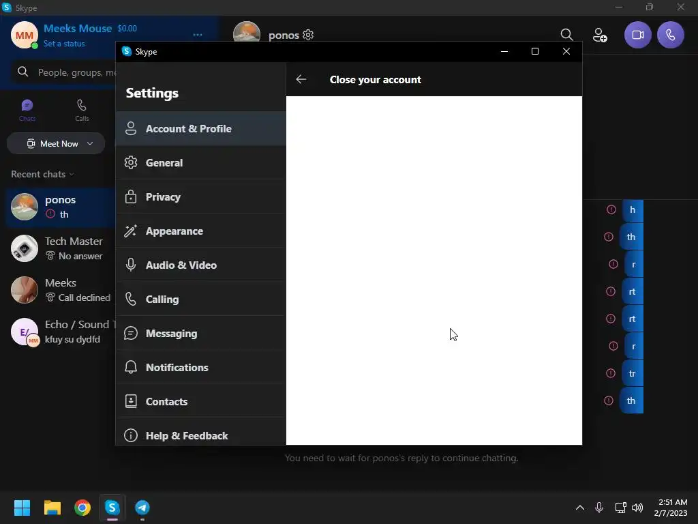
Task: Click the network tray icon
Action: 620,508
